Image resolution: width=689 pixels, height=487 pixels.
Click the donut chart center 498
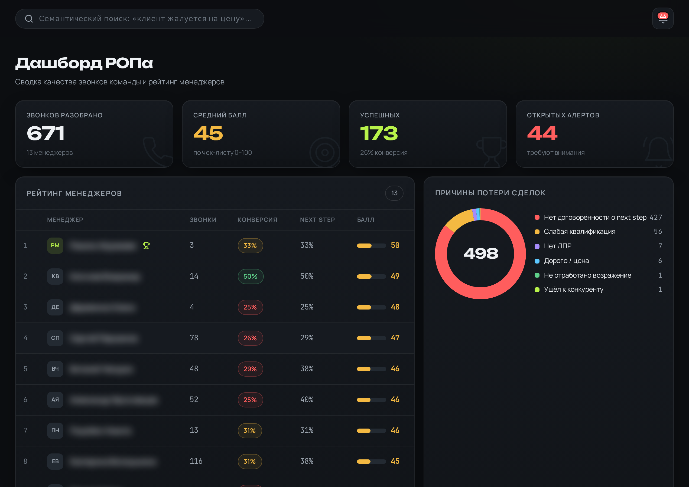[x=481, y=254]
